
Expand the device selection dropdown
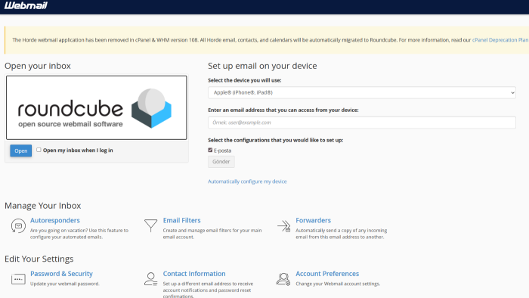pos(362,92)
